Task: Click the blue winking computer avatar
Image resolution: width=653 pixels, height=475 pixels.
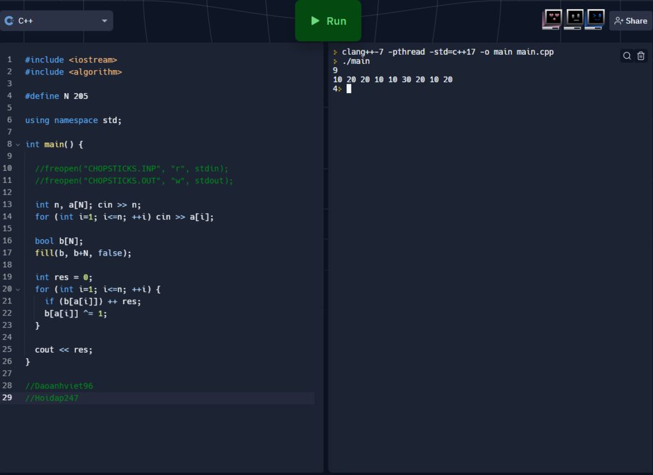Action: (595, 20)
